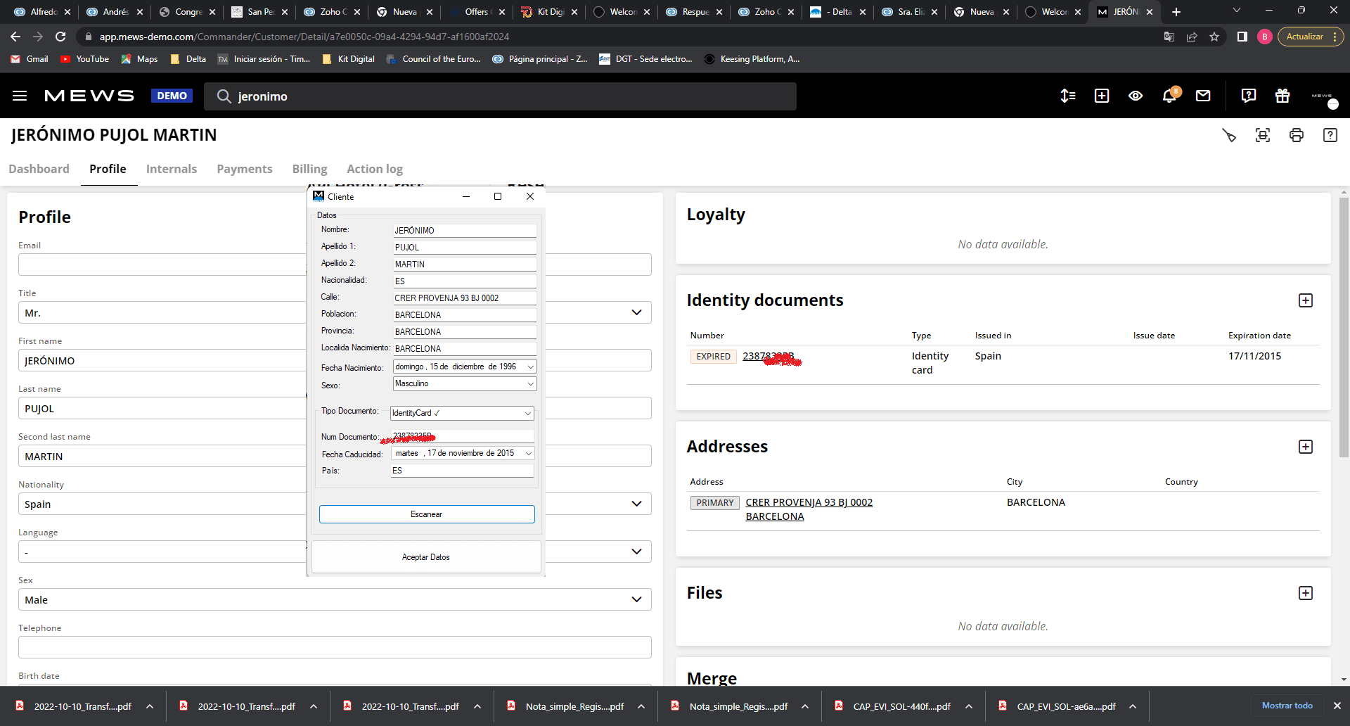The width and height of the screenshot is (1350, 726).
Task: Open address link CRER PROVENJA 93 BJ 0002
Action: [809, 502]
